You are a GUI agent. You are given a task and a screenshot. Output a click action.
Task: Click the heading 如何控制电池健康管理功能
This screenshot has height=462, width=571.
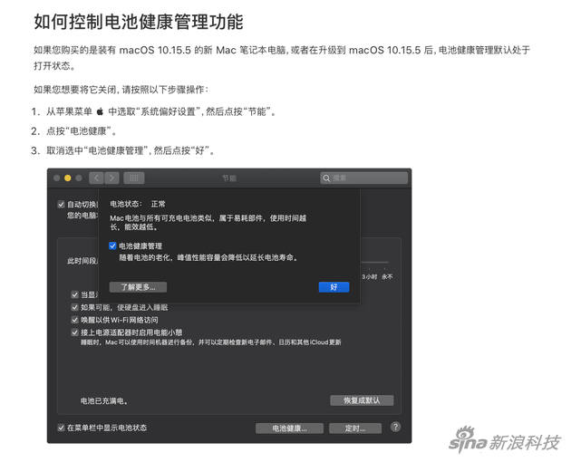[139, 22]
